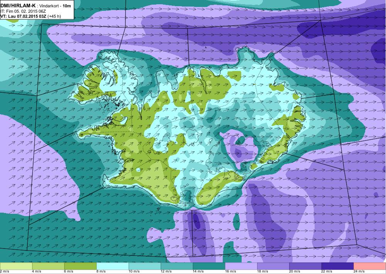Click the '8 m/s' legend label
Screen dimensions: 386x274
(x=101, y=272)
